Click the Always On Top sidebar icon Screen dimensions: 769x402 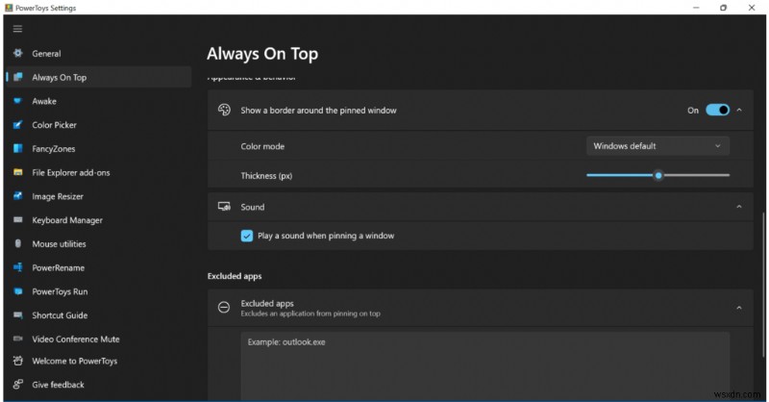(18, 77)
